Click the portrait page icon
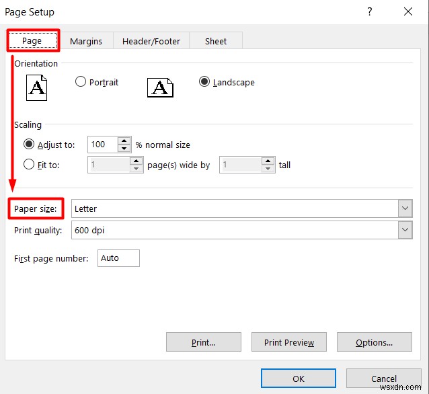 coord(37,87)
